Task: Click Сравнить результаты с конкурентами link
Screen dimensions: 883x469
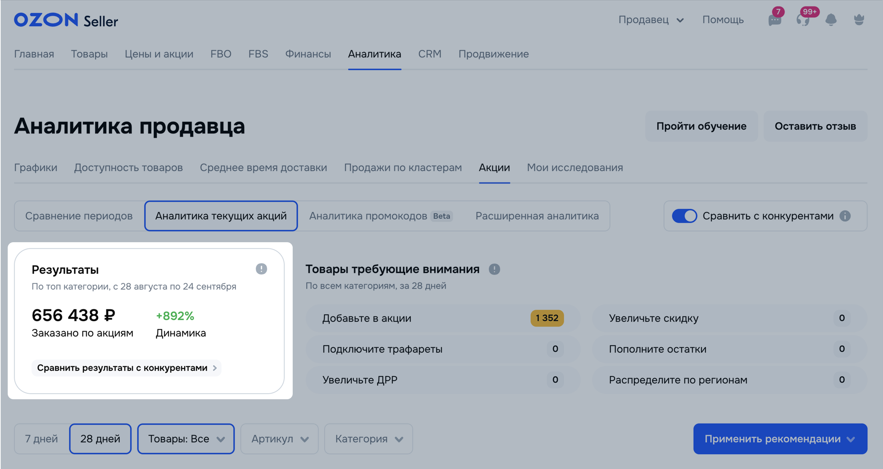Action: point(126,368)
